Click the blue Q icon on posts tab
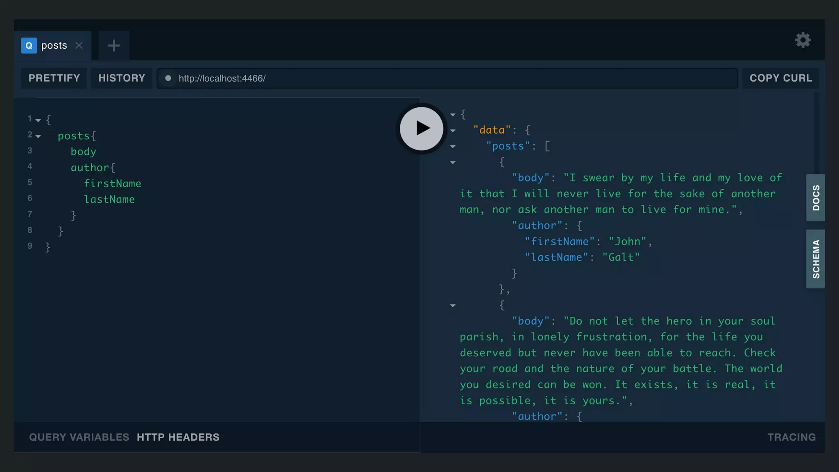 pyautogui.click(x=29, y=45)
